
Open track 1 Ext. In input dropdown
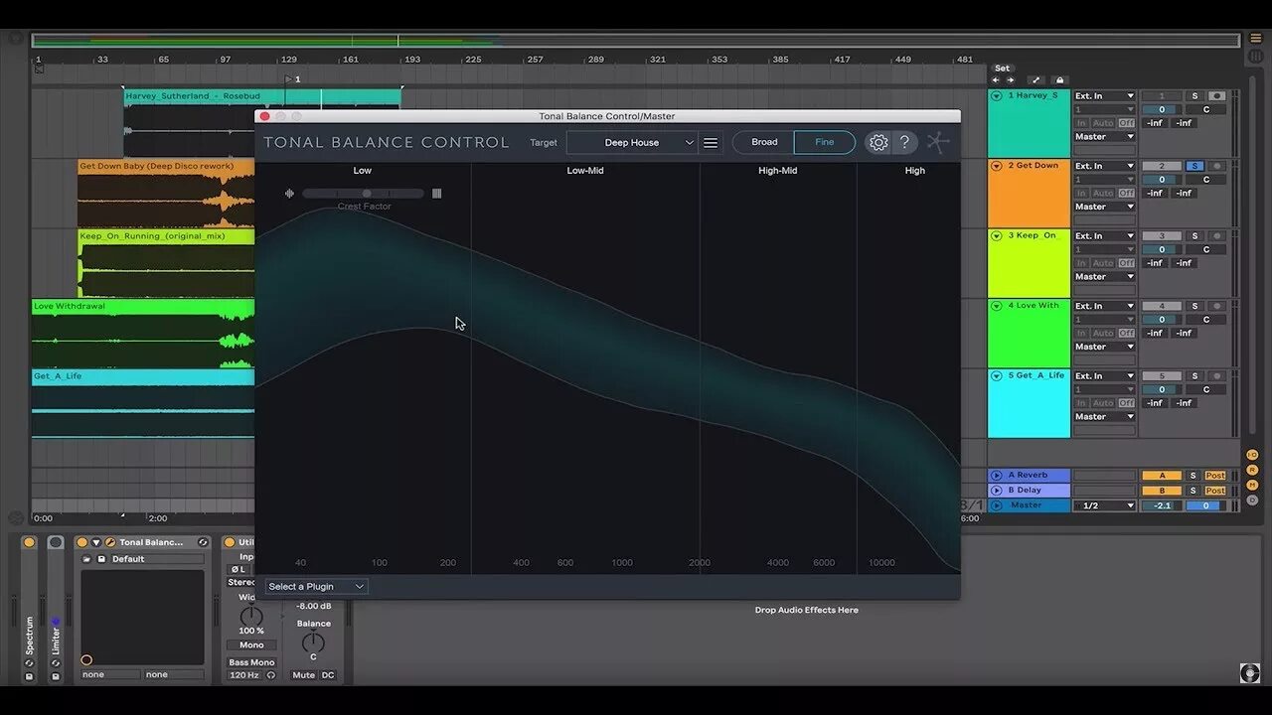coord(1104,96)
